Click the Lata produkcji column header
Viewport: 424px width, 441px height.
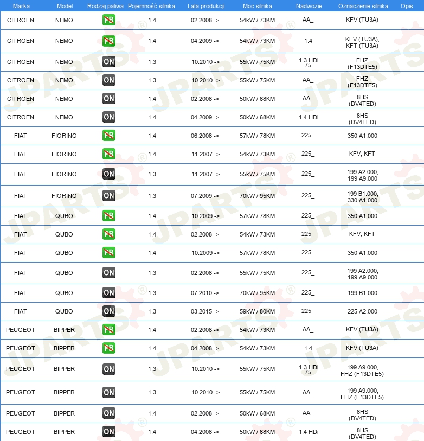tap(206, 6)
